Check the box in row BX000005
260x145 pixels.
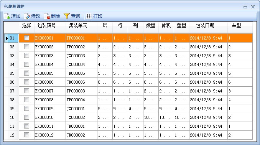pos(26,73)
